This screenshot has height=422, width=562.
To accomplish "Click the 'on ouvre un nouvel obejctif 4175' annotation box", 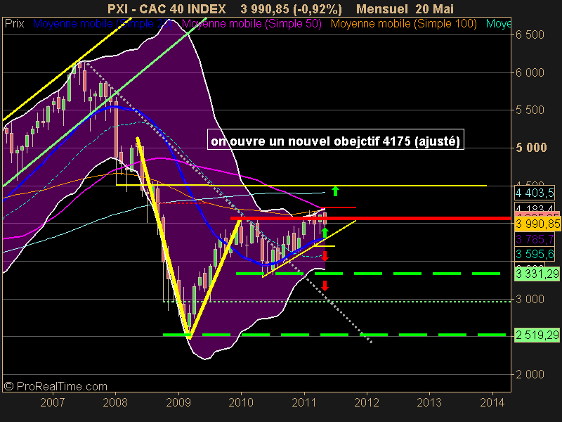I will click(336, 139).
